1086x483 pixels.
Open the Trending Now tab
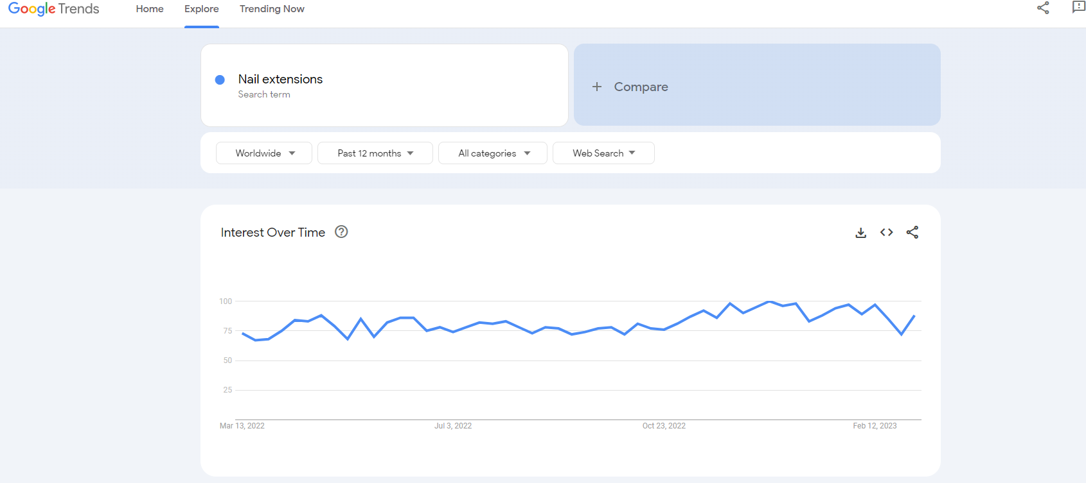point(272,9)
